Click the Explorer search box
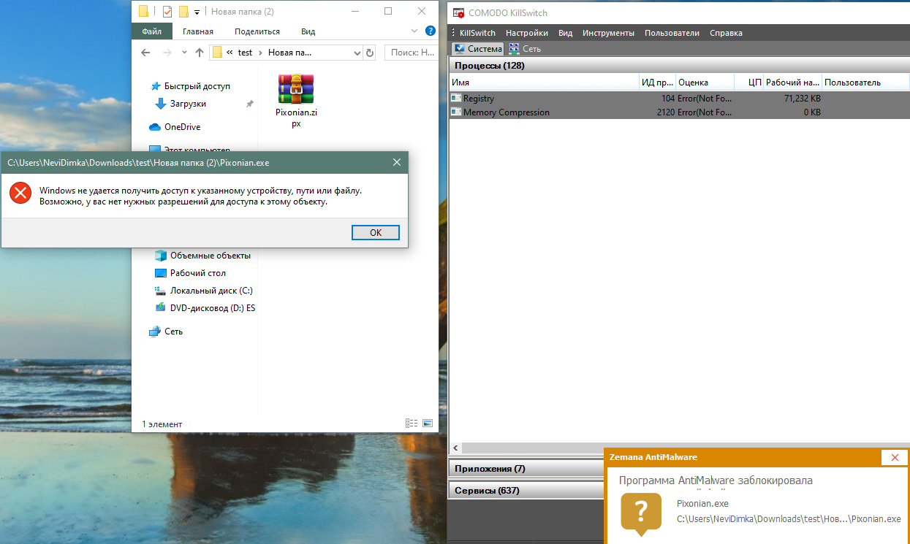910x544 pixels. point(412,53)
